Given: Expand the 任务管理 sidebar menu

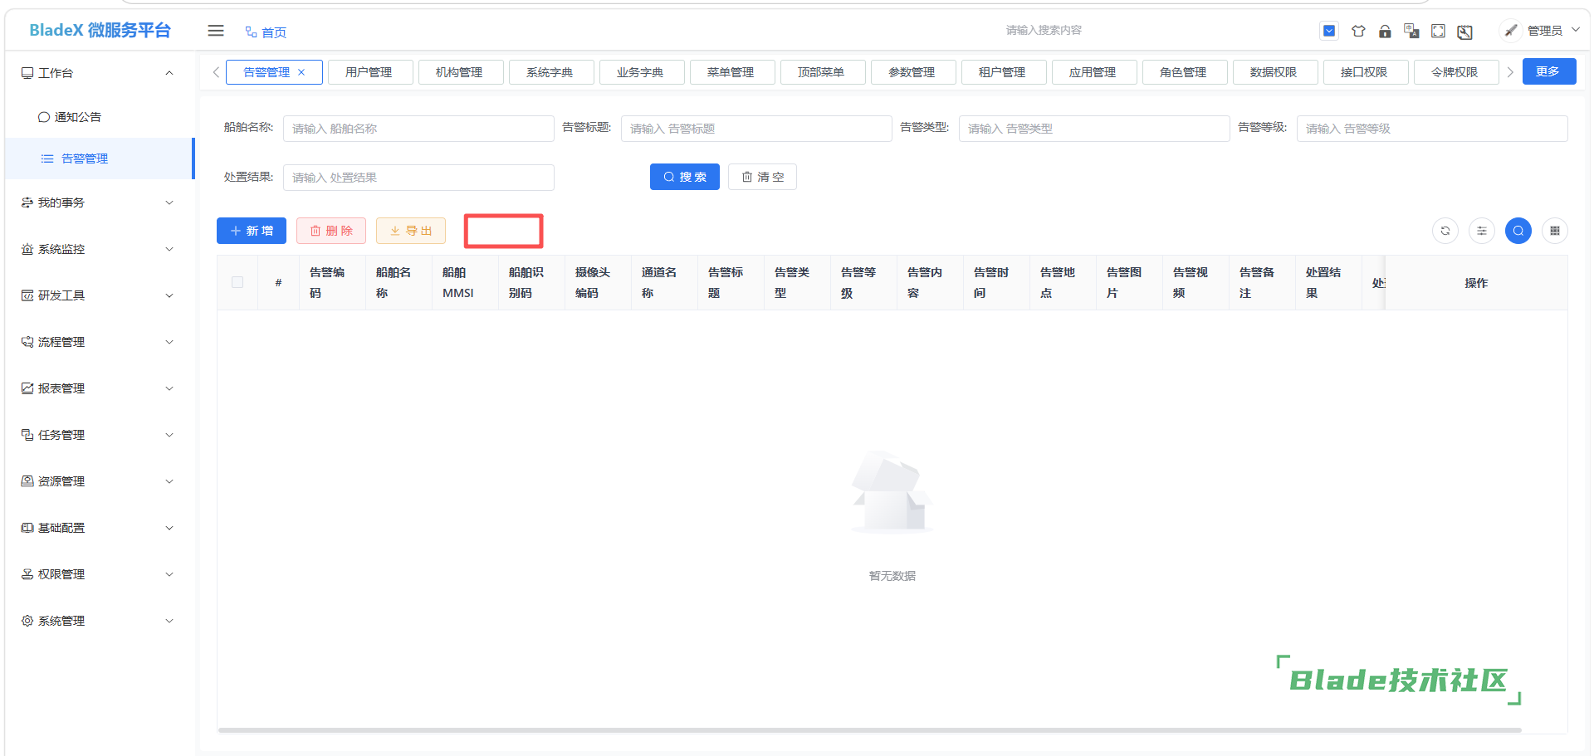Looking at the screenshot, I should click(100, 435).
